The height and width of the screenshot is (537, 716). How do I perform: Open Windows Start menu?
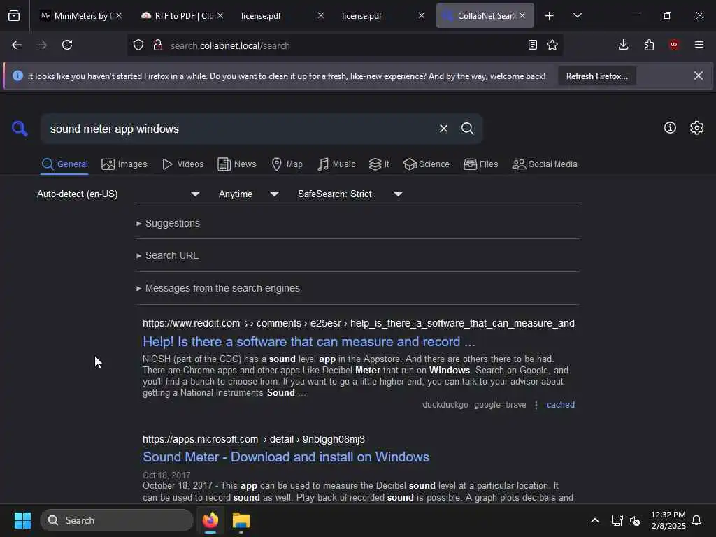click(22, 520)
